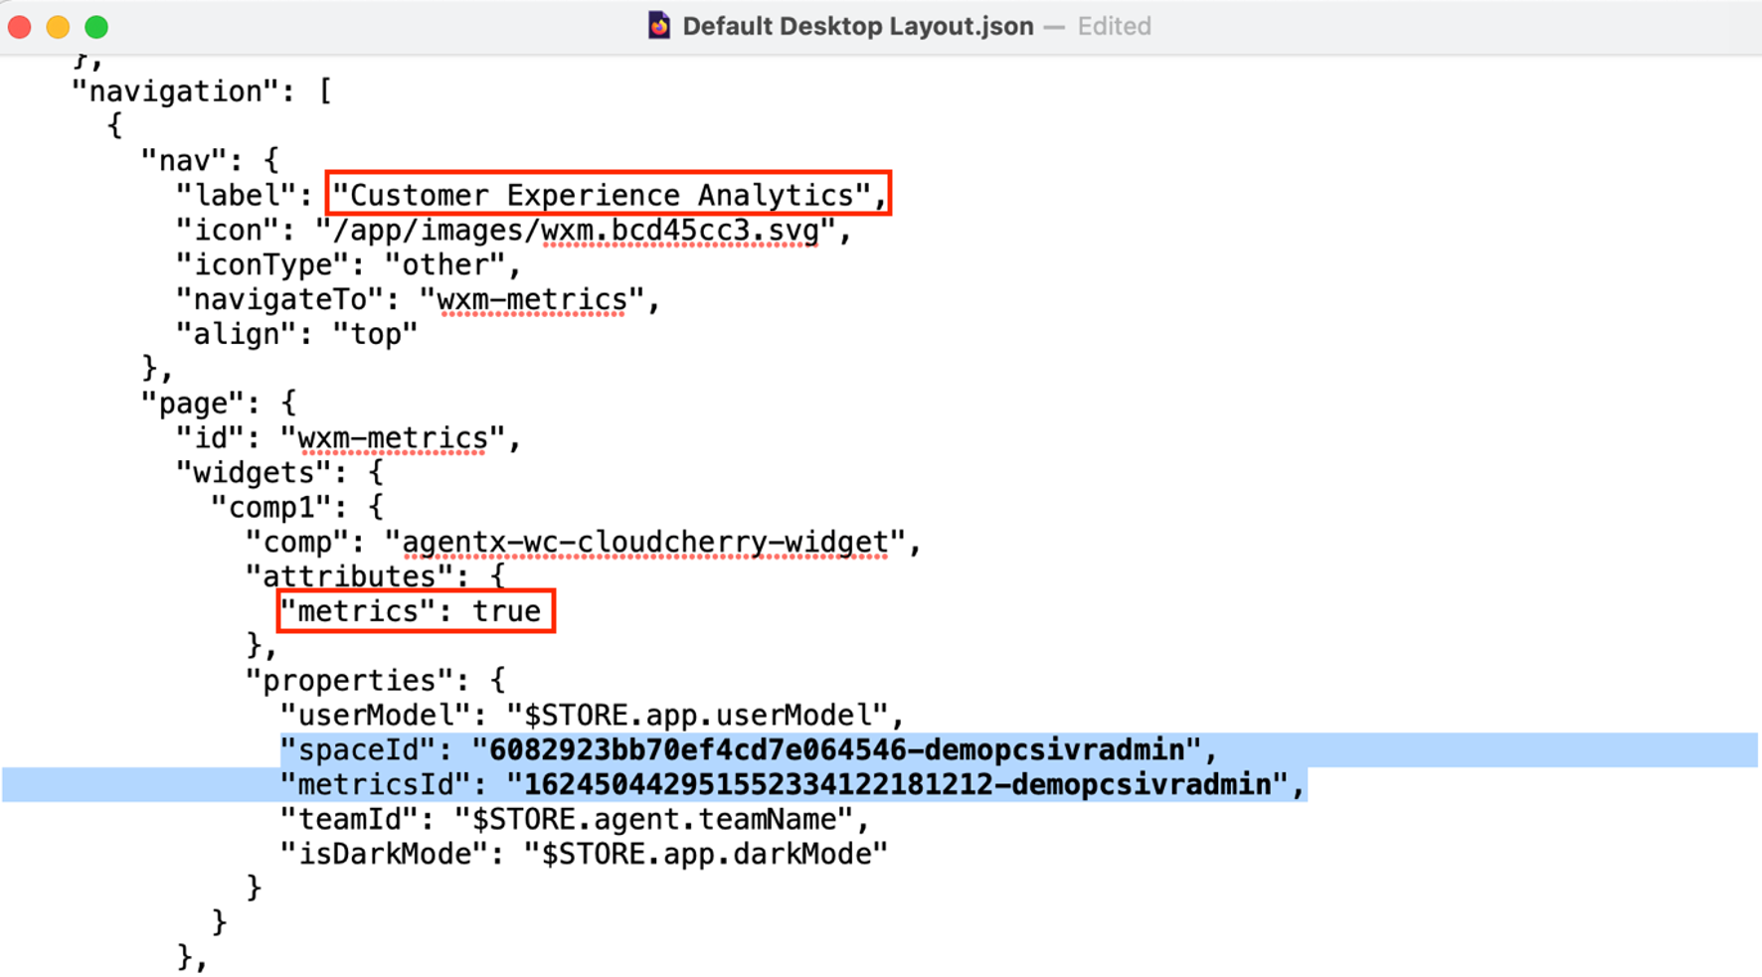
Task: Click the "userModel" key text
Action: (x=375, y=716)
